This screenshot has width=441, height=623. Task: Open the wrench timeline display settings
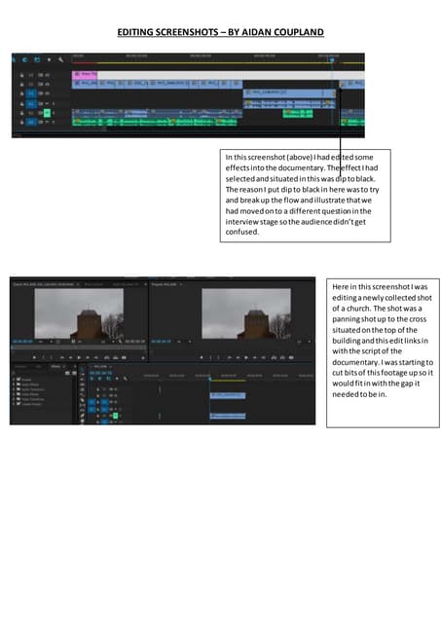pos(60,59)
